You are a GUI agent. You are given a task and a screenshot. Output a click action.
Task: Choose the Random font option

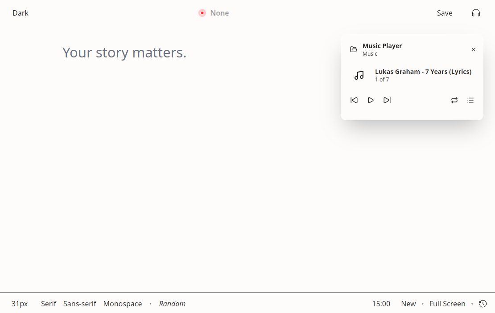[x=172, y=304]
